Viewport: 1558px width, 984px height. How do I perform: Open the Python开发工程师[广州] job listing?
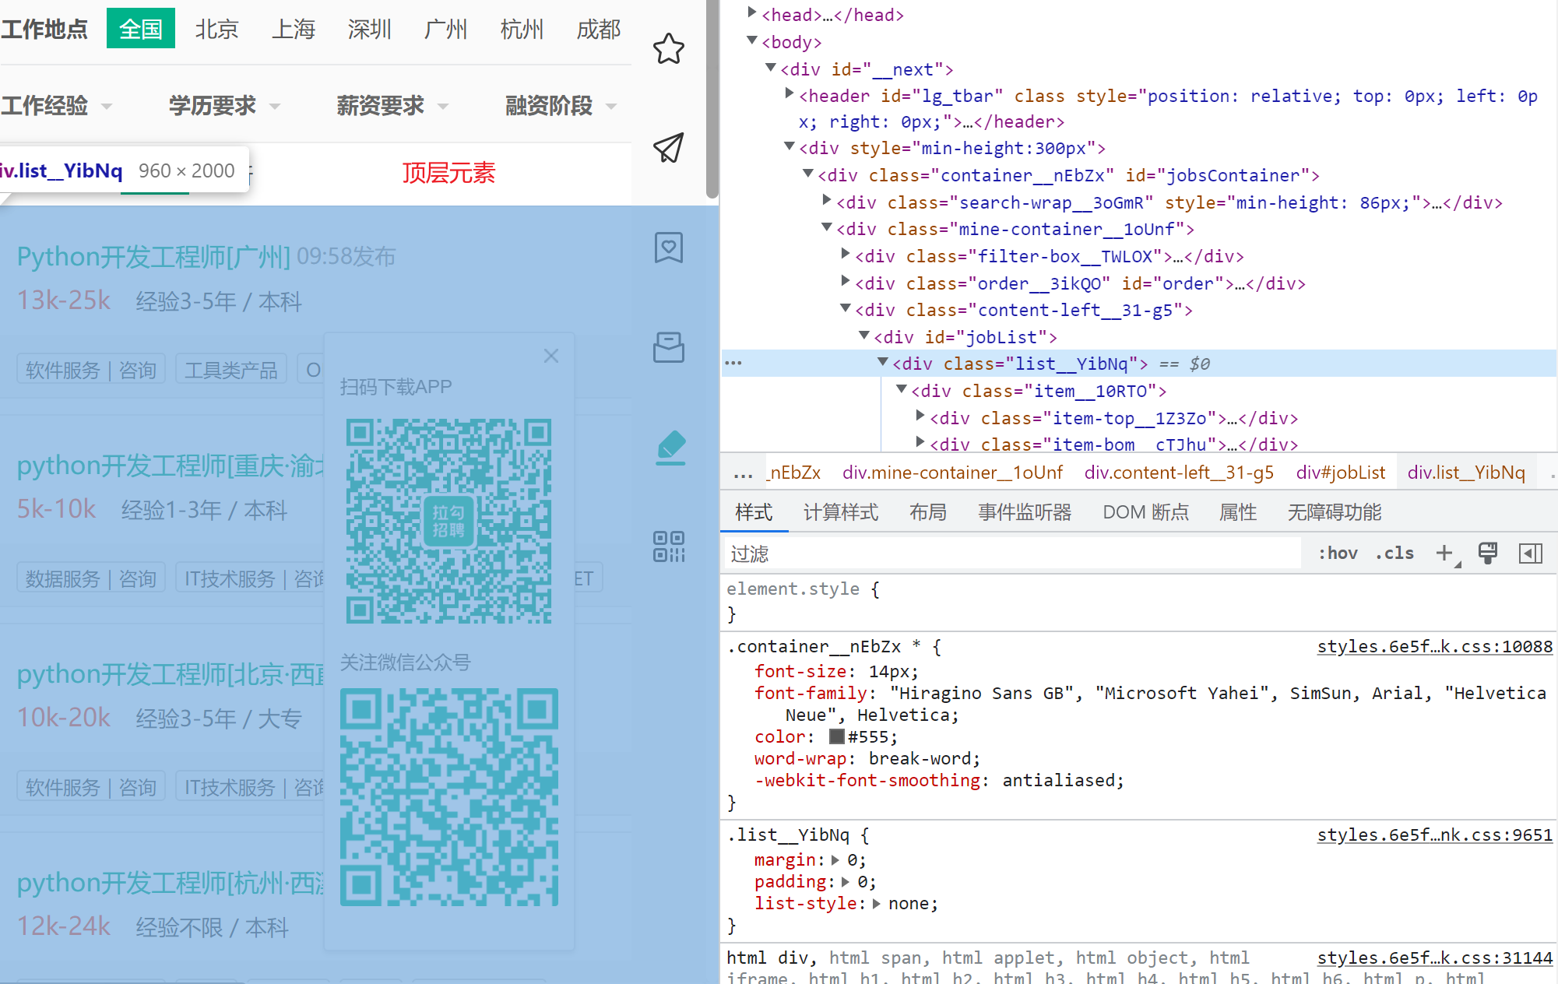[153, 256]
